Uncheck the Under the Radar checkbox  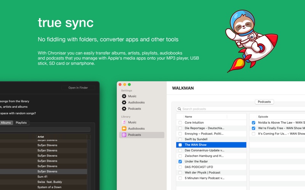tap(180, 161)
